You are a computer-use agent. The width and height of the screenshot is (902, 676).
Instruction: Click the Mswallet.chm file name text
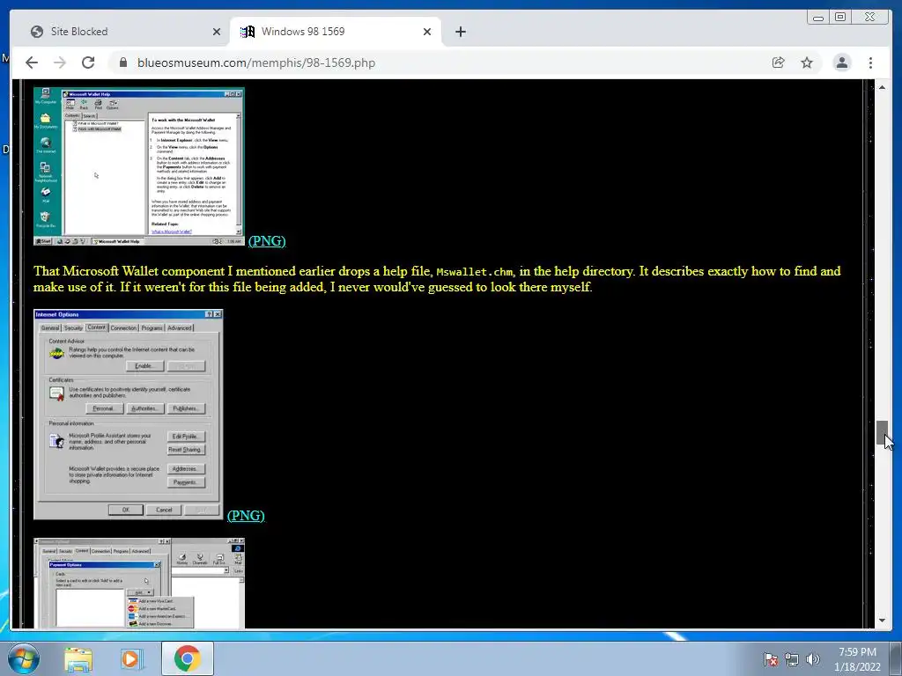tap(475, 272)
